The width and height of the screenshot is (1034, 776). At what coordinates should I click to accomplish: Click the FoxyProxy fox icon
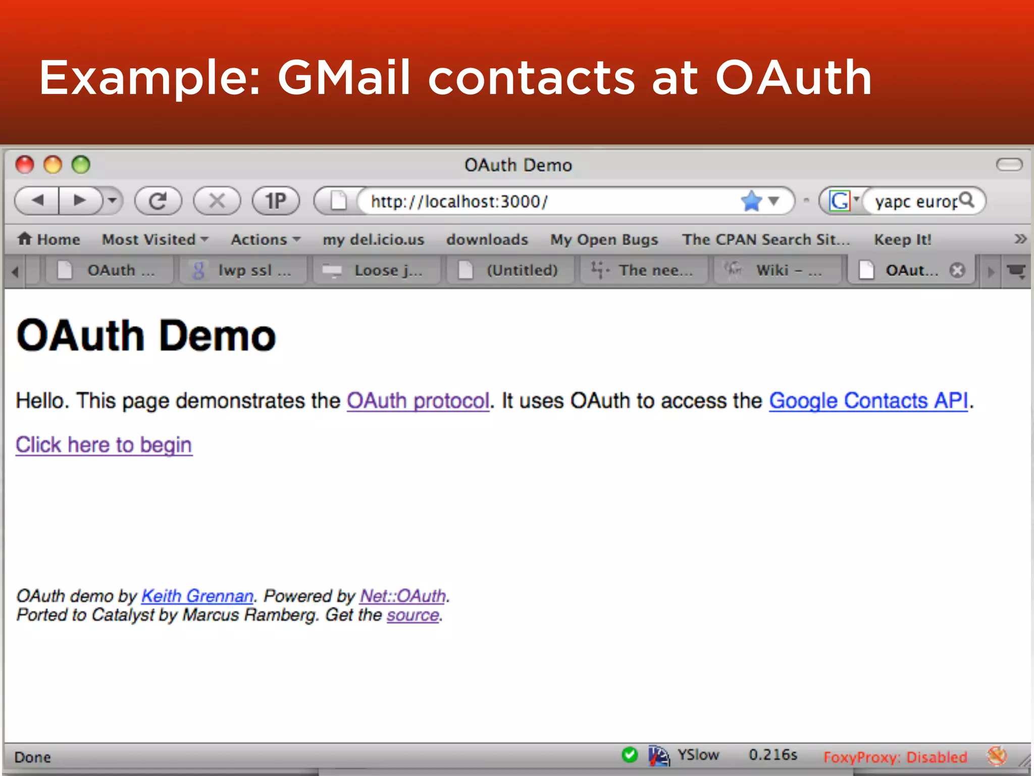[x=997, y=756]
